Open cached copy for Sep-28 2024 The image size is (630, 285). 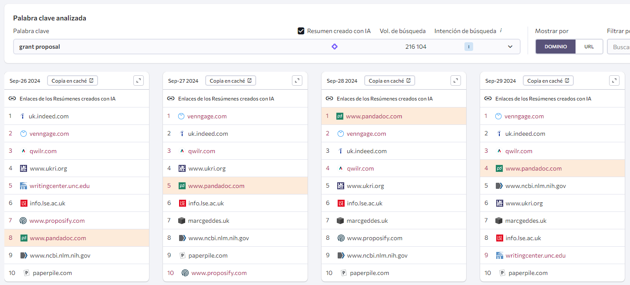[x=390, y=80]
